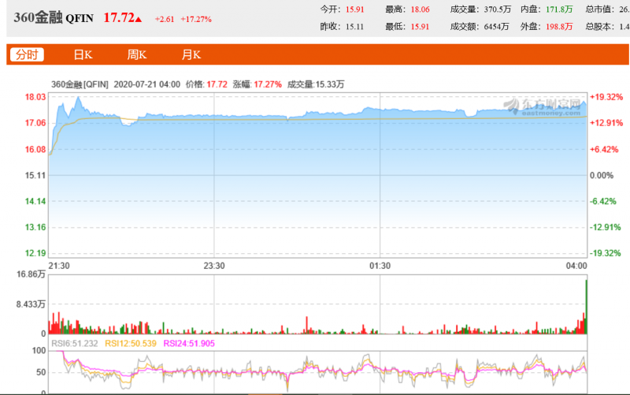
Task: Click the tall green closing volume bar
Action: pos(586,307)
